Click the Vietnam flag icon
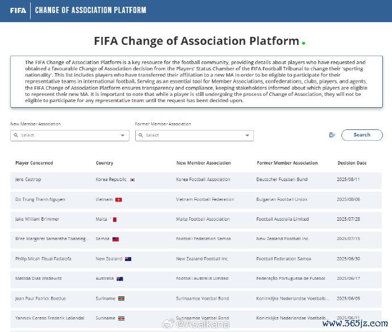This screenshot has height=332, width=392. click(x=119, y=200)
